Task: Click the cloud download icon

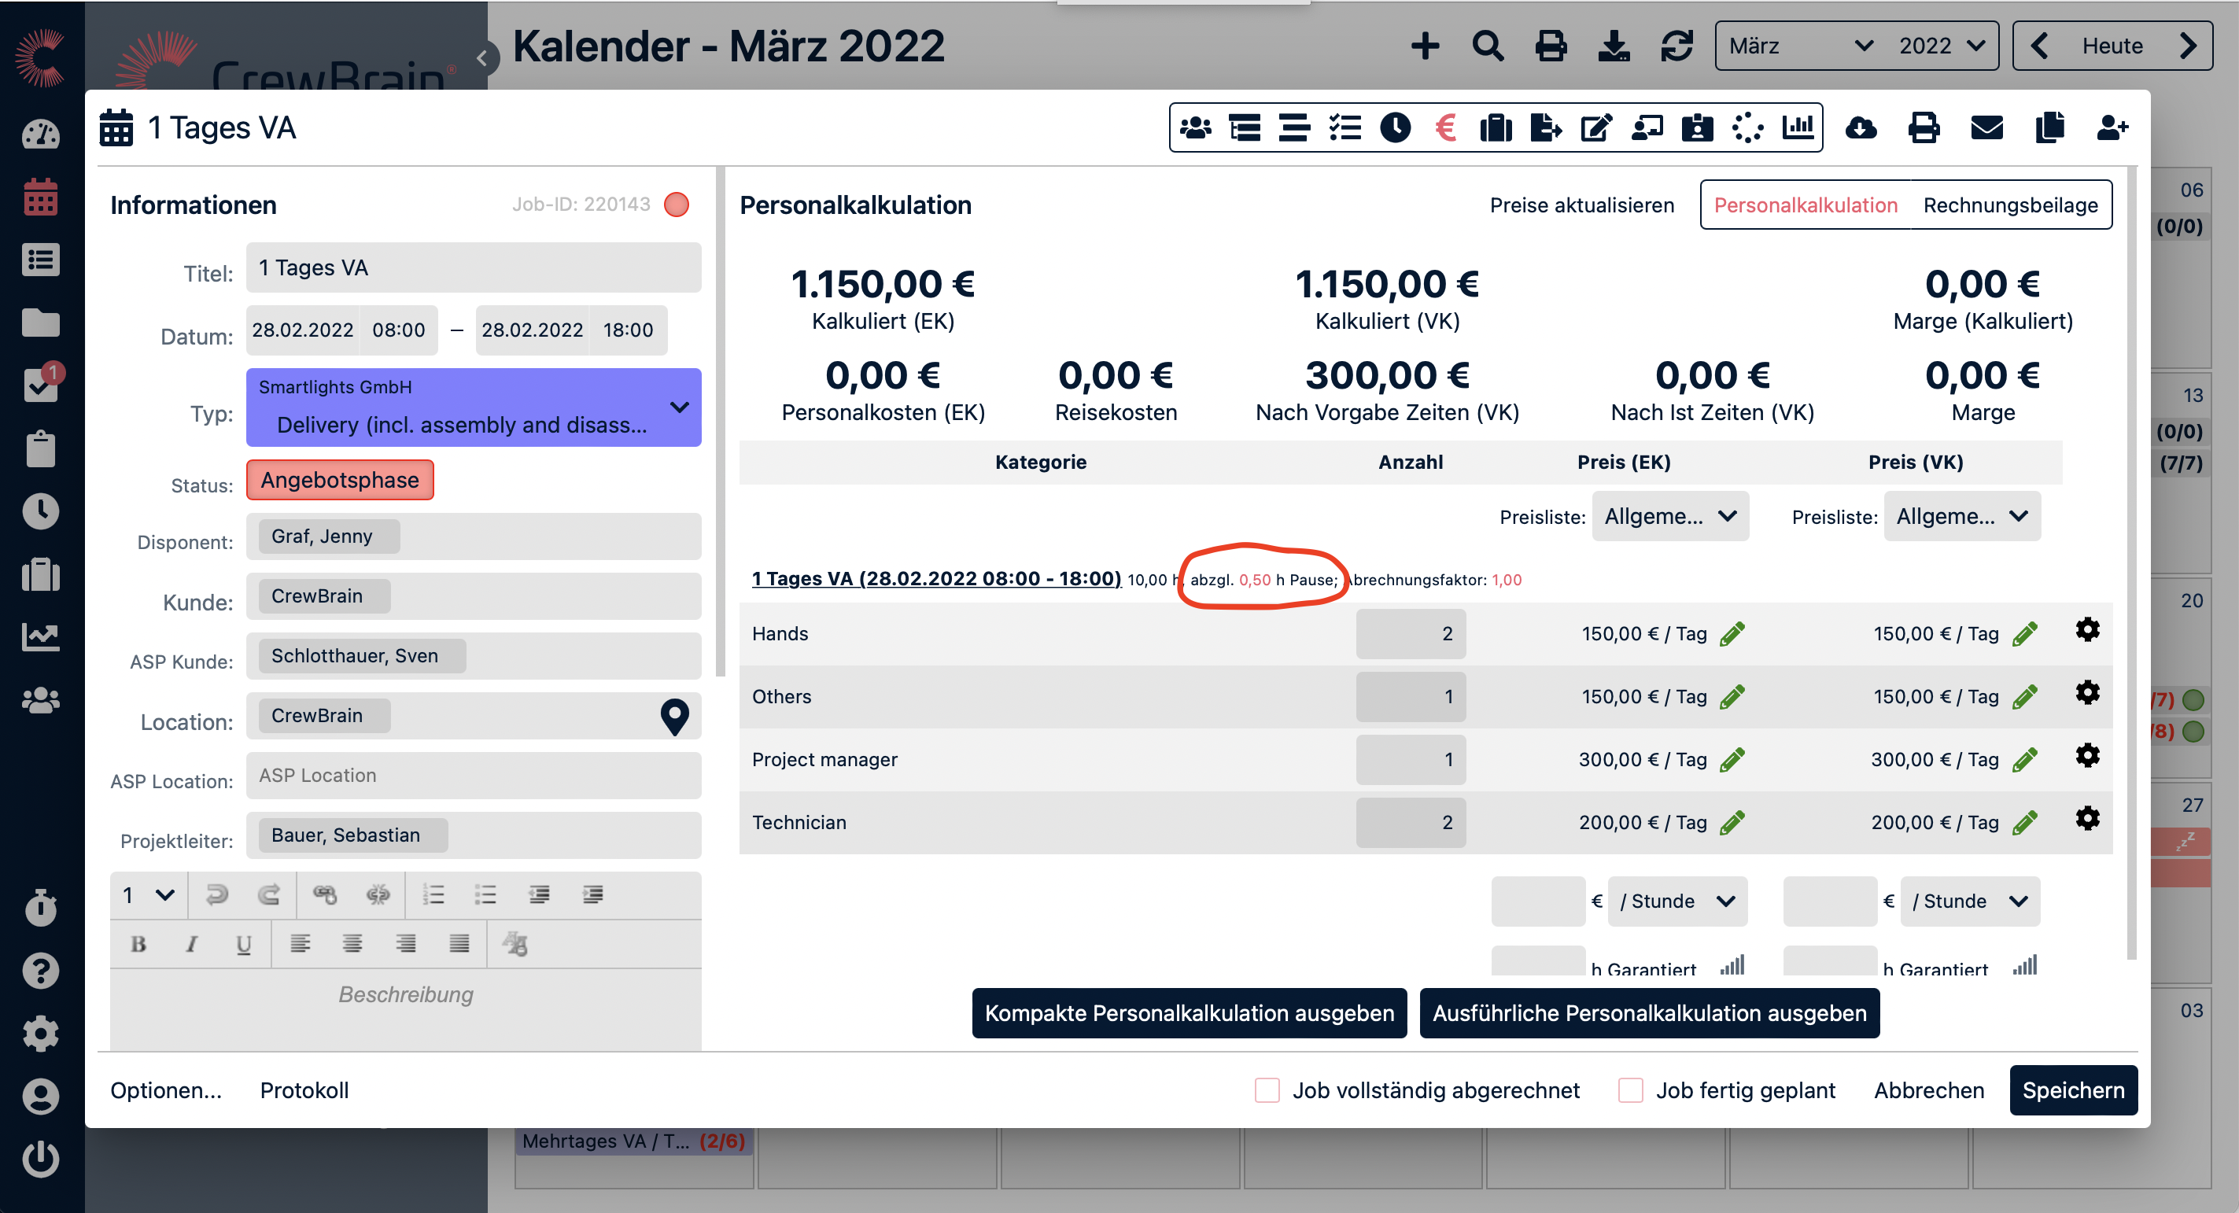Action: point(1860,128)
